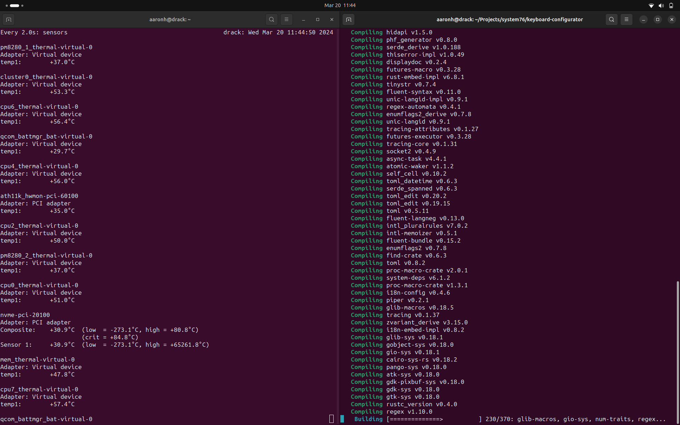Viewport: 680px width, 425px height.
Task: Click the 'tracing-attributes v0.1.27' line
Action: tap(415, 129)
